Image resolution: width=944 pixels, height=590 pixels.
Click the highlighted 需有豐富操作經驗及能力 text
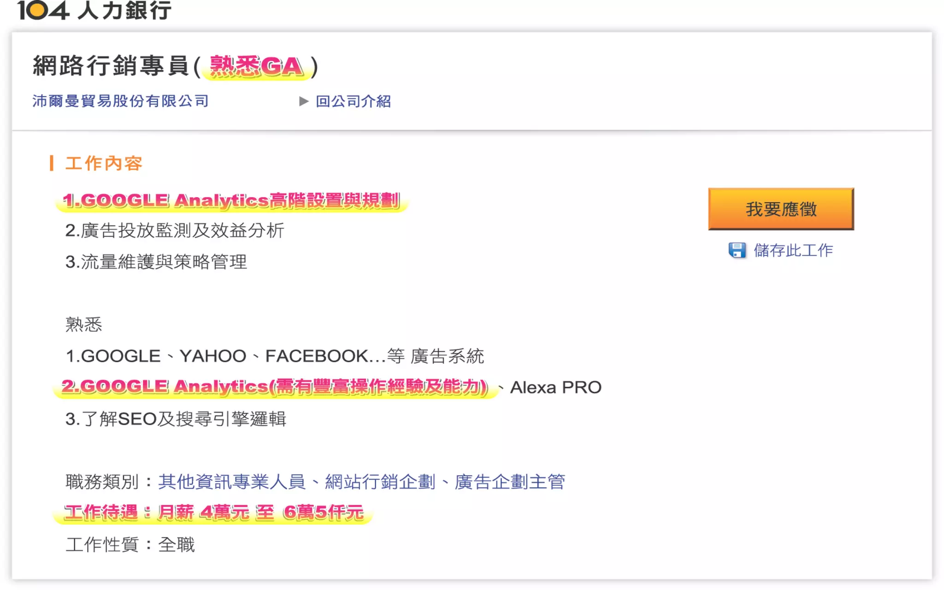pos(379,386)
